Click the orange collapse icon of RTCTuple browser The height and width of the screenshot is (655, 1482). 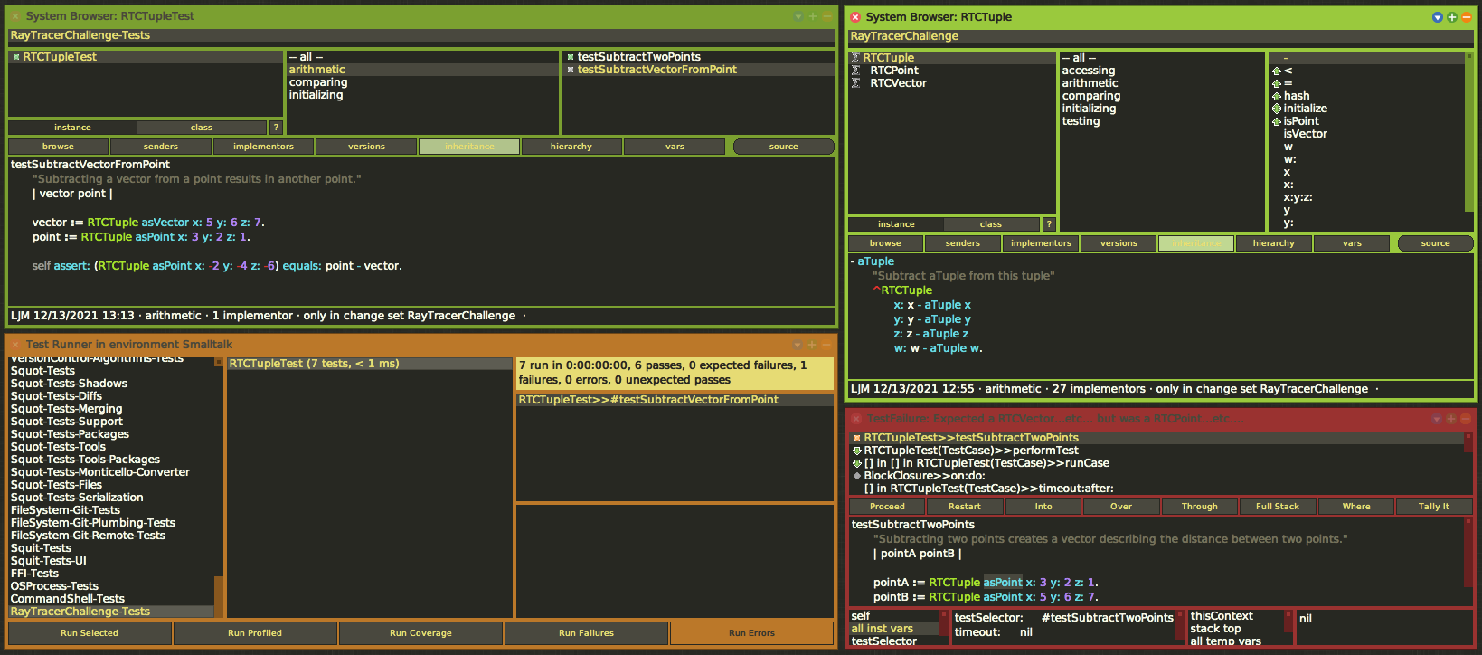[x=1467, y=17]
